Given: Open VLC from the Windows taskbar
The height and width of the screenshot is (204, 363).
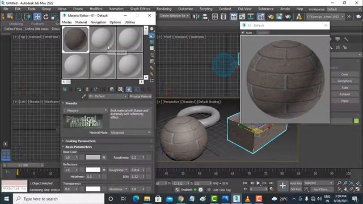Looking at the screenshot, I should click(247, 199).
